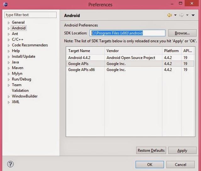Confirm with the OK button
This screenshot has width=201, height=171.
click(x=150, y=164)
